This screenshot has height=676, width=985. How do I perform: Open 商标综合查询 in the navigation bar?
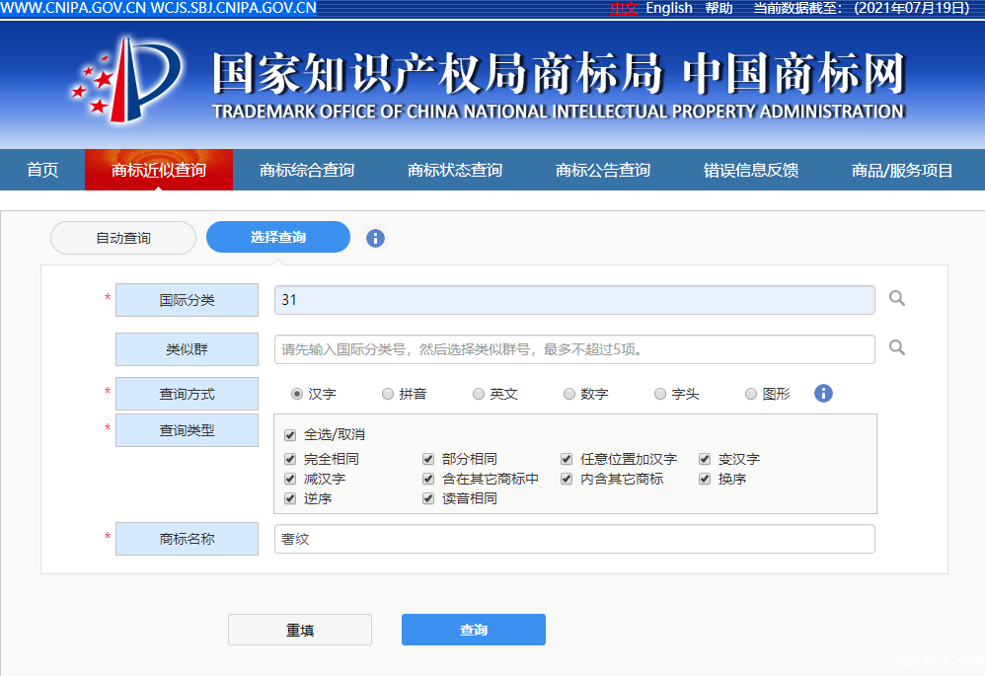pos(307,170)
